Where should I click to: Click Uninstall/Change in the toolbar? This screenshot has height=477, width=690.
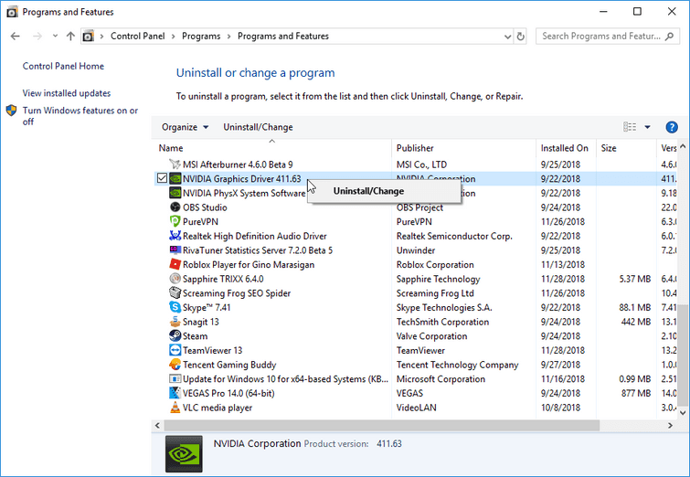(x=258, y=127)
